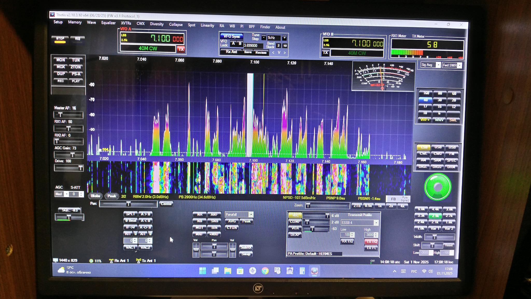This screenshot has width=531, height=299.
Task: Click the CPU usage 11% status icon
Action: 91,261
